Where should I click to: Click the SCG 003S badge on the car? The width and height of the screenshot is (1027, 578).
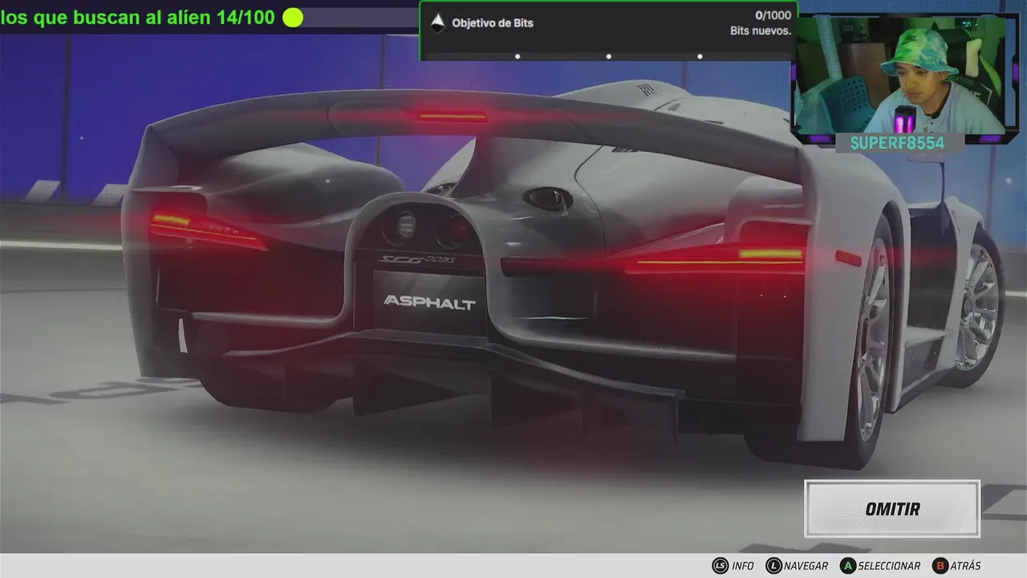(417, 261)
